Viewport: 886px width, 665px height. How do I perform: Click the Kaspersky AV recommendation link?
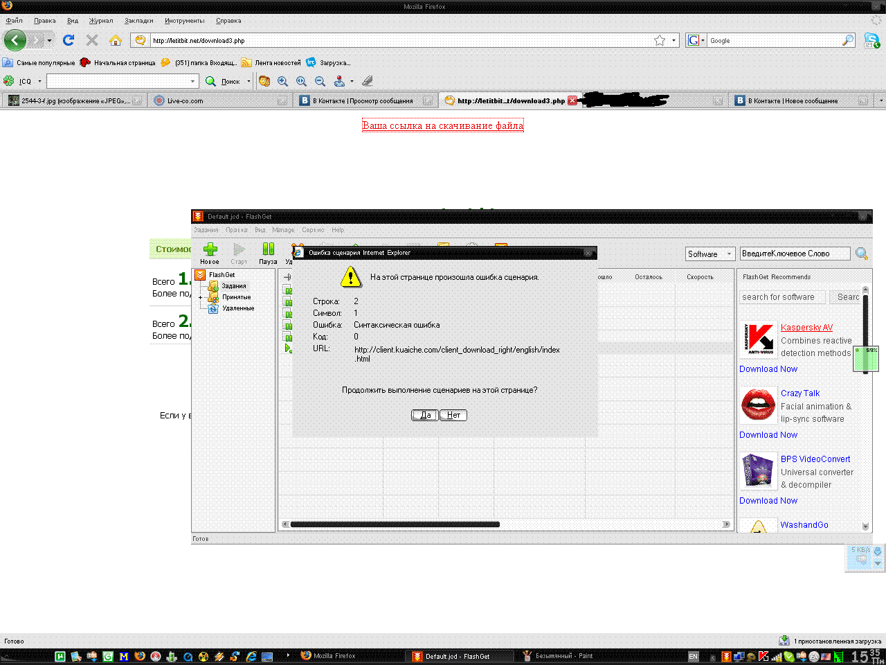[x=806, y=328]
